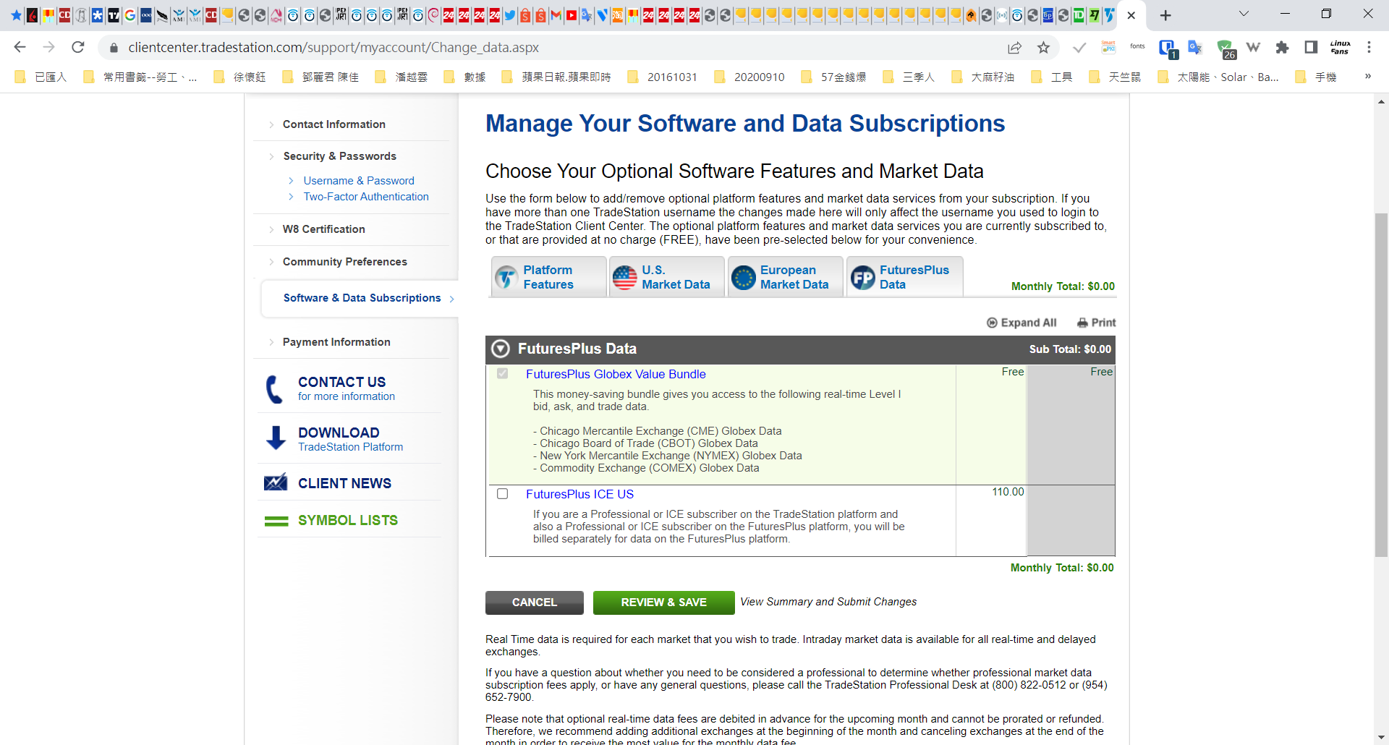Open the 20161031 bookmark folder
The image size is (1389, 745).
tap(663, 77)
